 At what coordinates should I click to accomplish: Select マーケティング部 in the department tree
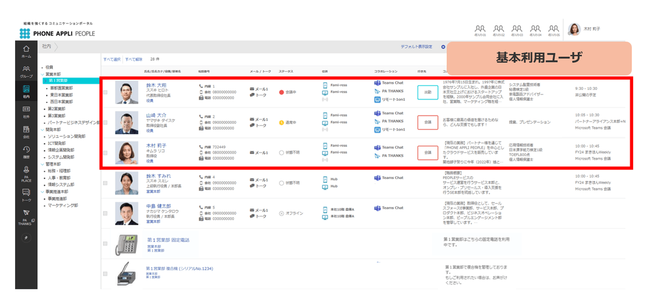click(63, 205)
